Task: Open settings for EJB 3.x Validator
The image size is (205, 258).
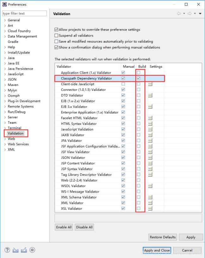Action: tap(150, 107)
